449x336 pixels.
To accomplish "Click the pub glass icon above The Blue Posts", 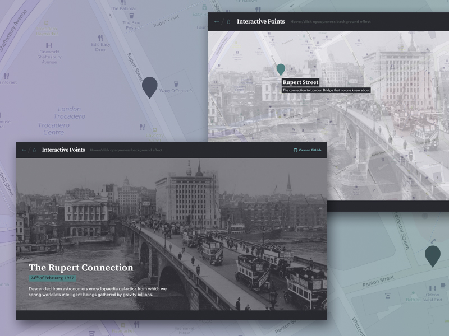I will tap(131, 16).
